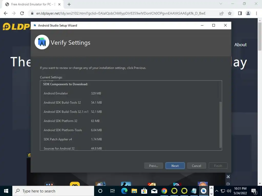Screen dimensions: 262x196
Task: Select the Android SDK Build-Tools 32 row
Action: click(73, 103)
